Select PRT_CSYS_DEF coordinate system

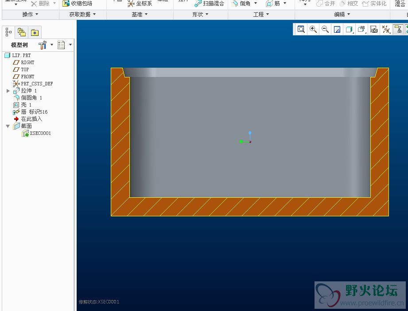33,84
